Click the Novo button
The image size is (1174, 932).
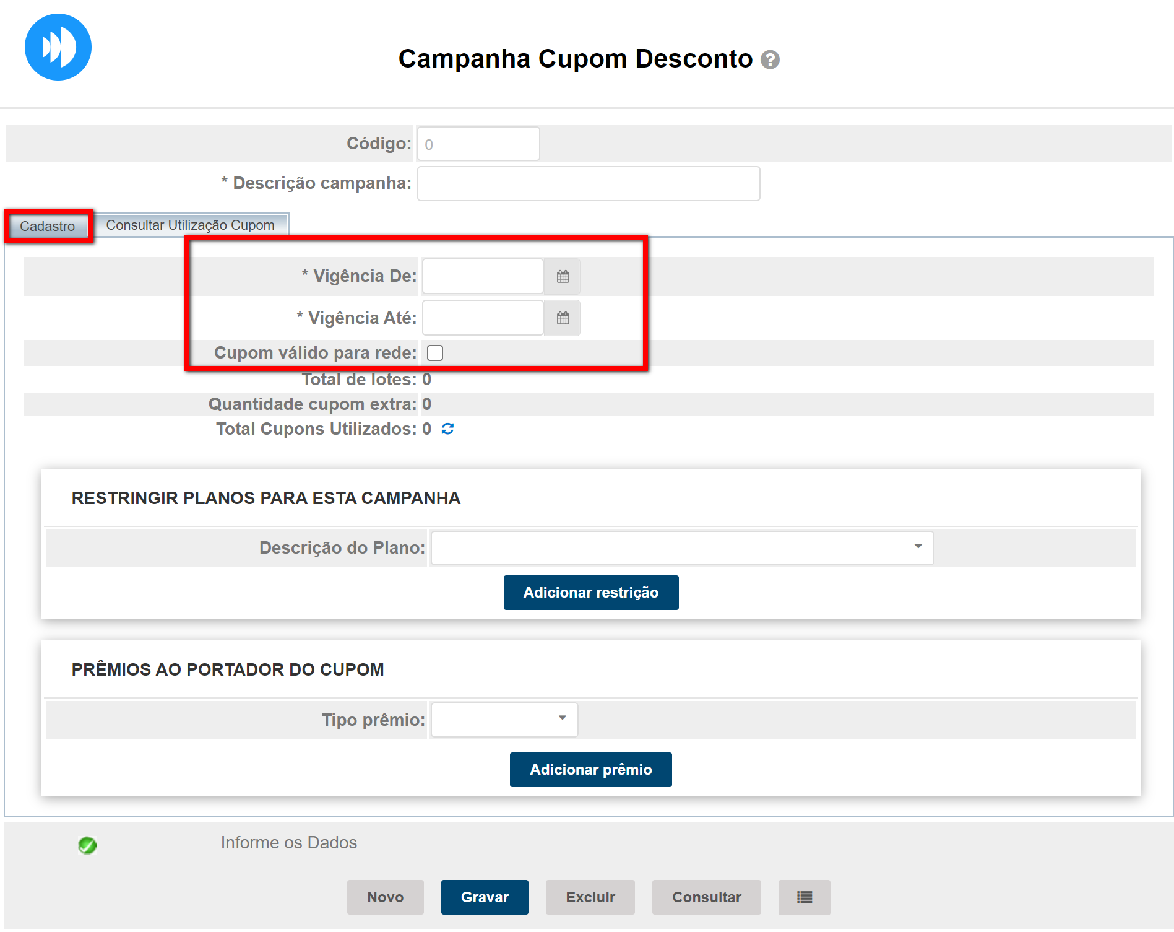point(385,897)
